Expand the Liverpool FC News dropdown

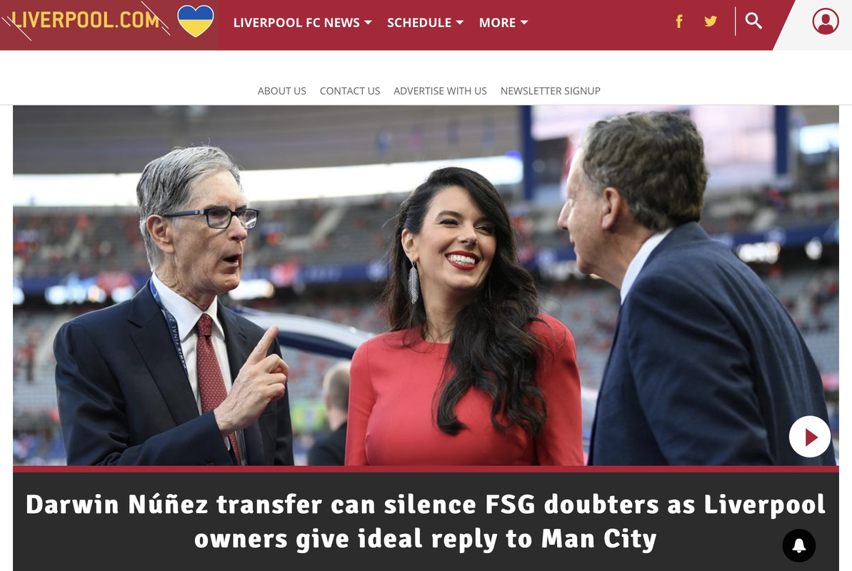302,23
